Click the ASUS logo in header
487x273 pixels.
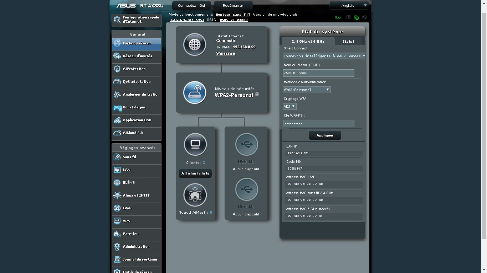pos(126,6)
